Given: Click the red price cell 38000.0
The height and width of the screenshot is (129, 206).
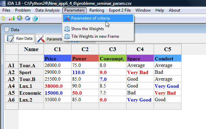Looking at the screenshot, I should (57, 86).
